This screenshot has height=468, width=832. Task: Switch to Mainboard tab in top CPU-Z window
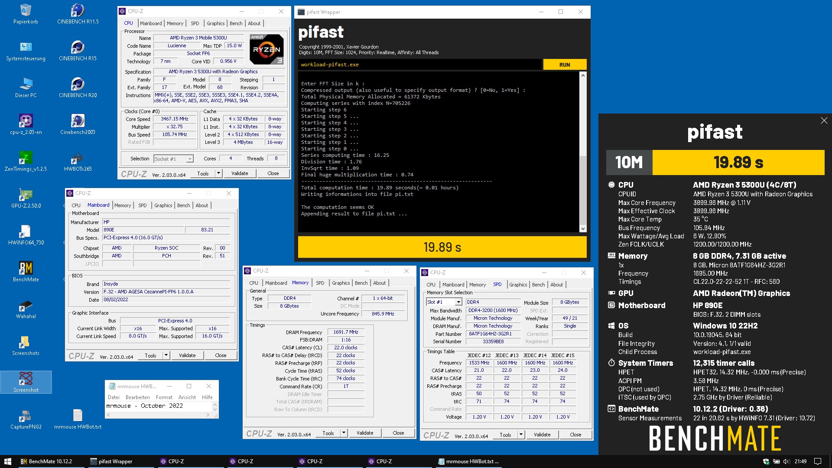pyautogui.click(x=151, y=23)
